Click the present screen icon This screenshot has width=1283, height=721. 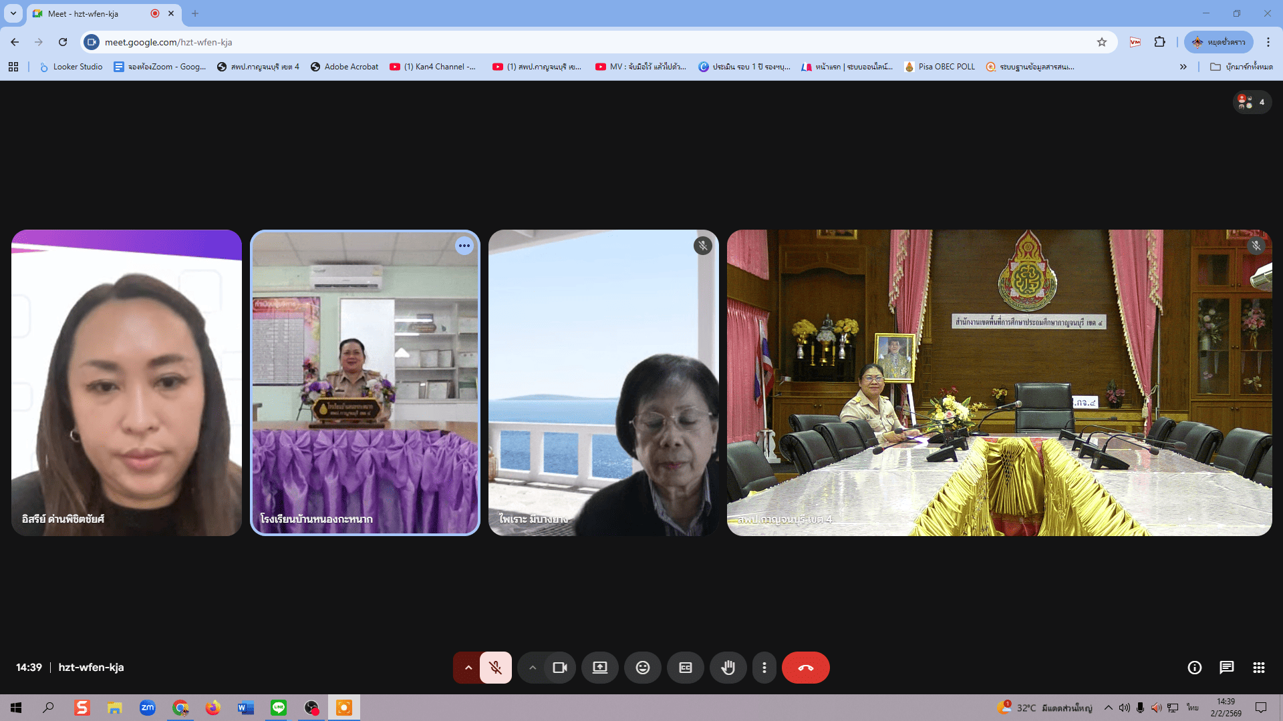(x=599, y=668)
